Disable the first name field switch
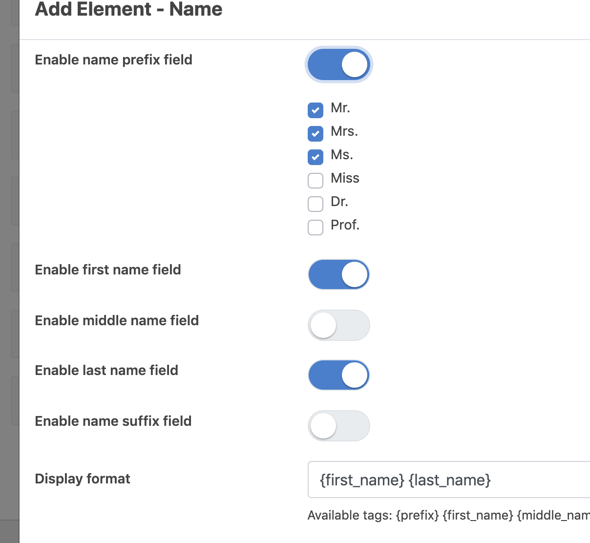 [x=338, y=274]
